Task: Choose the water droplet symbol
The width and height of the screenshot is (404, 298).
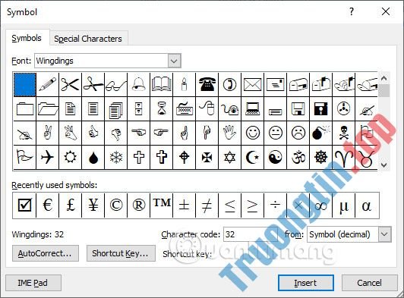Action: pos(93,157)
